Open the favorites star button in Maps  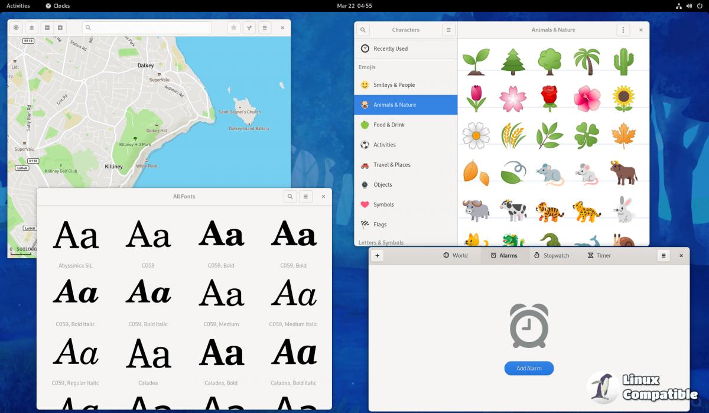(234, 28)
